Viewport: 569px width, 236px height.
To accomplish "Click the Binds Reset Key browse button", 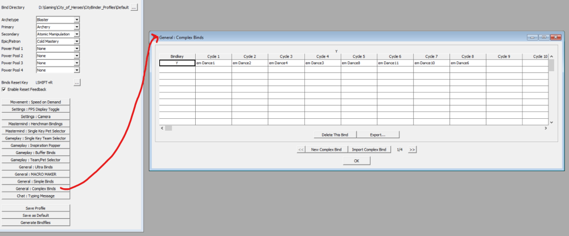I will pos(77,82).
